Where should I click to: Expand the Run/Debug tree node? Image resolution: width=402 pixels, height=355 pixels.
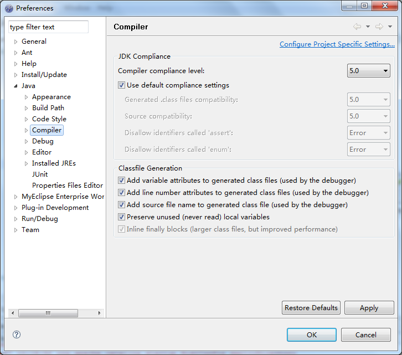16,219
